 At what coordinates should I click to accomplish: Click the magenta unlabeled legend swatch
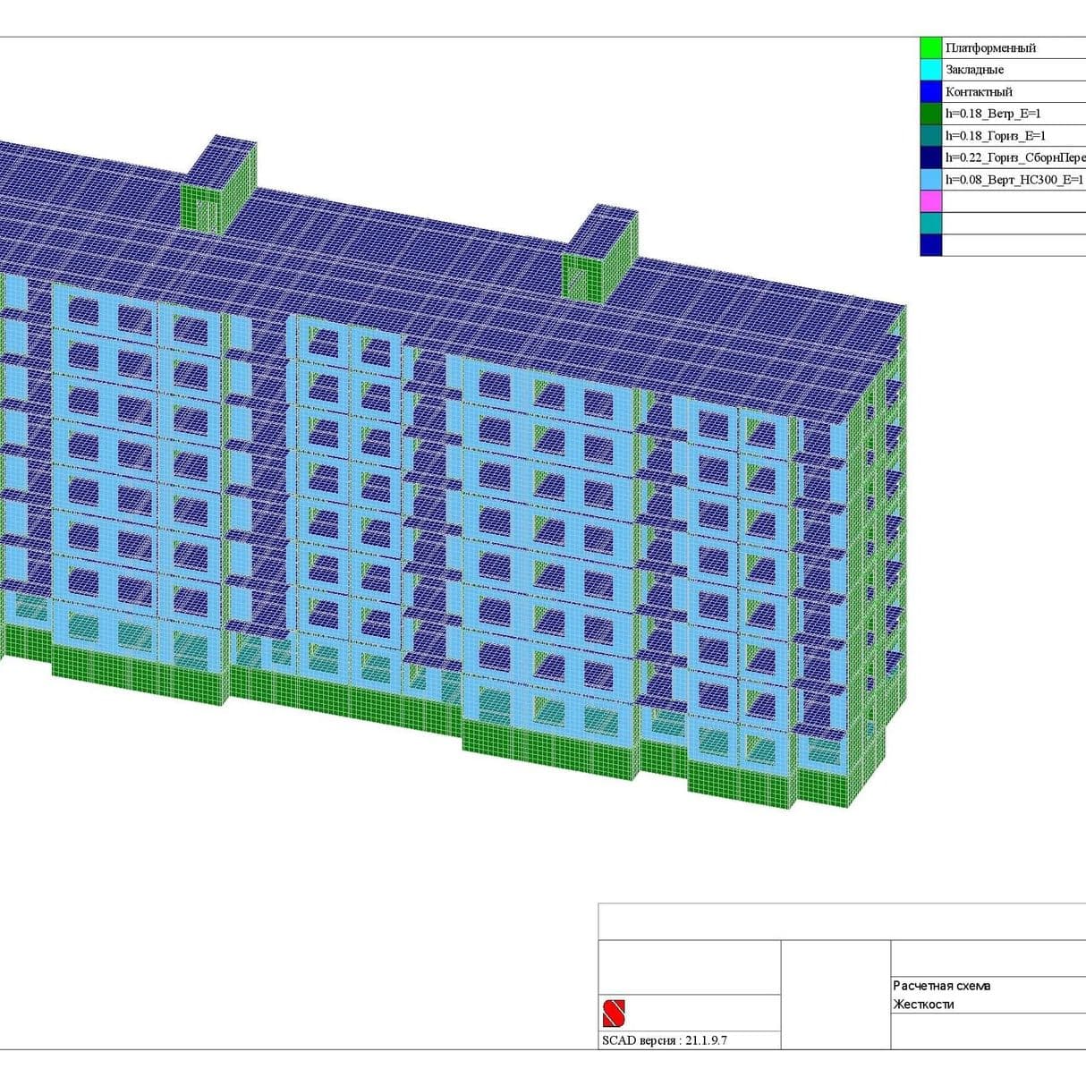click(931, 201)
